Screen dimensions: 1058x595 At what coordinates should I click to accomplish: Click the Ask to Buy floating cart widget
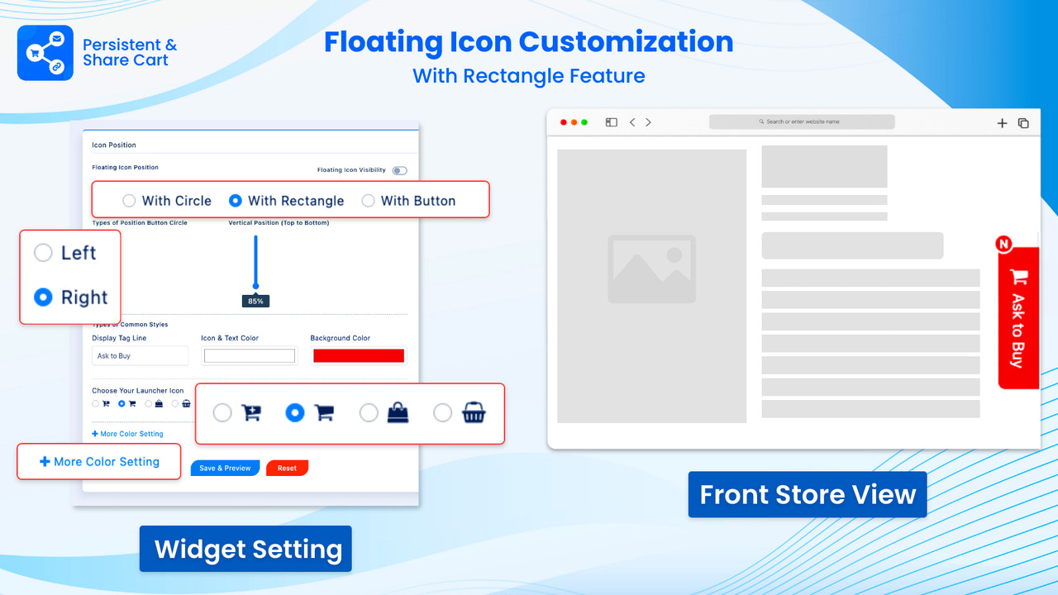pos(1018,318)
